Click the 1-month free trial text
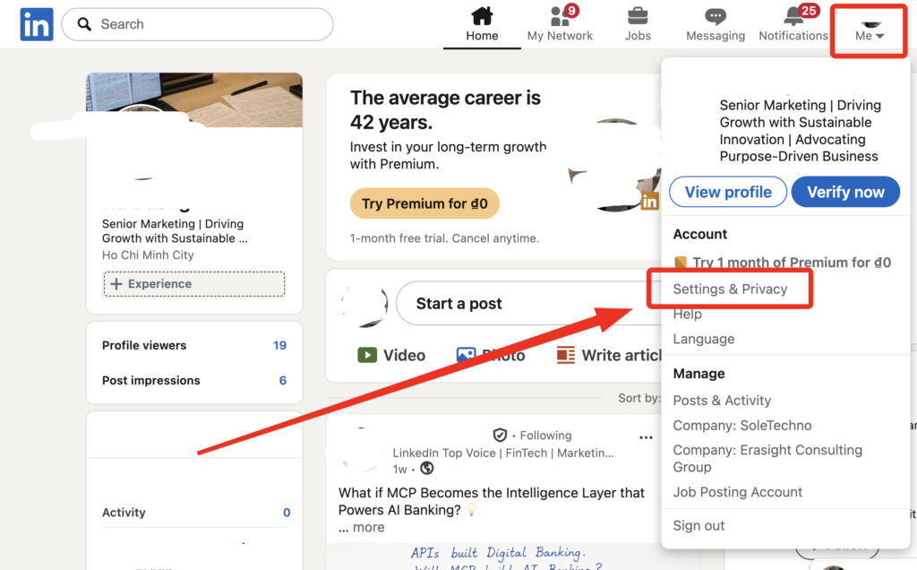The width and height of the screenshot is (917, 570). 444,238
